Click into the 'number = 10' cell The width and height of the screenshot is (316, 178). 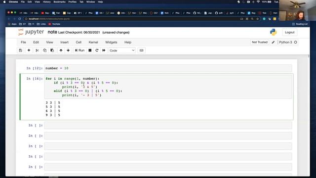168,68
